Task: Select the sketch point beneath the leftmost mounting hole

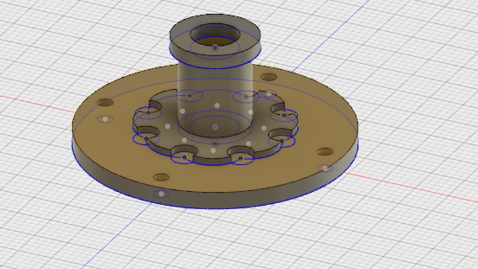Action: [105, 120]
